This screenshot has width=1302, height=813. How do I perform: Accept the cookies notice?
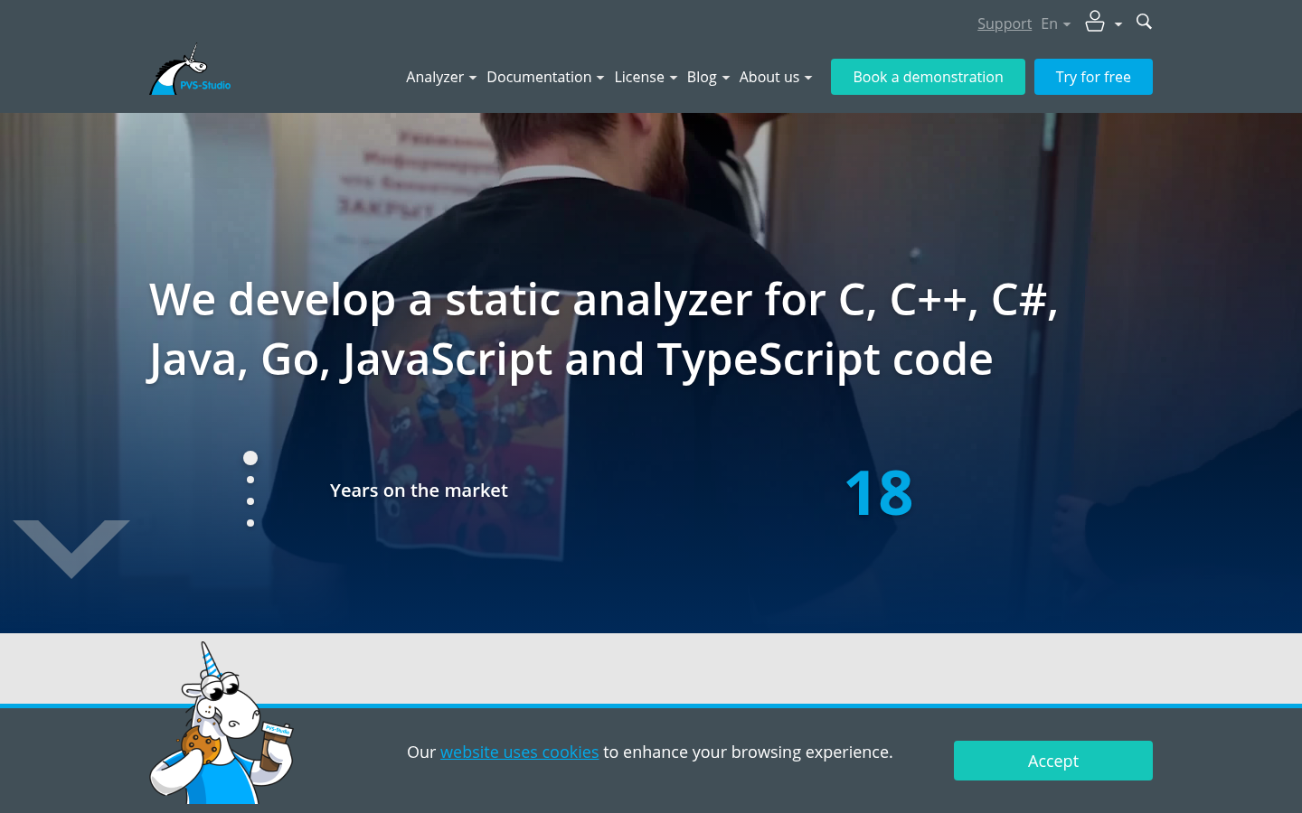pyautogui.click(x=1053, y=761)
